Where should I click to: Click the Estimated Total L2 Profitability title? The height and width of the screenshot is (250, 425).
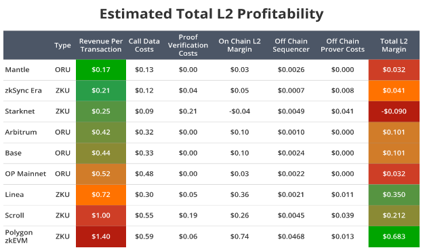tap(211, 14)
